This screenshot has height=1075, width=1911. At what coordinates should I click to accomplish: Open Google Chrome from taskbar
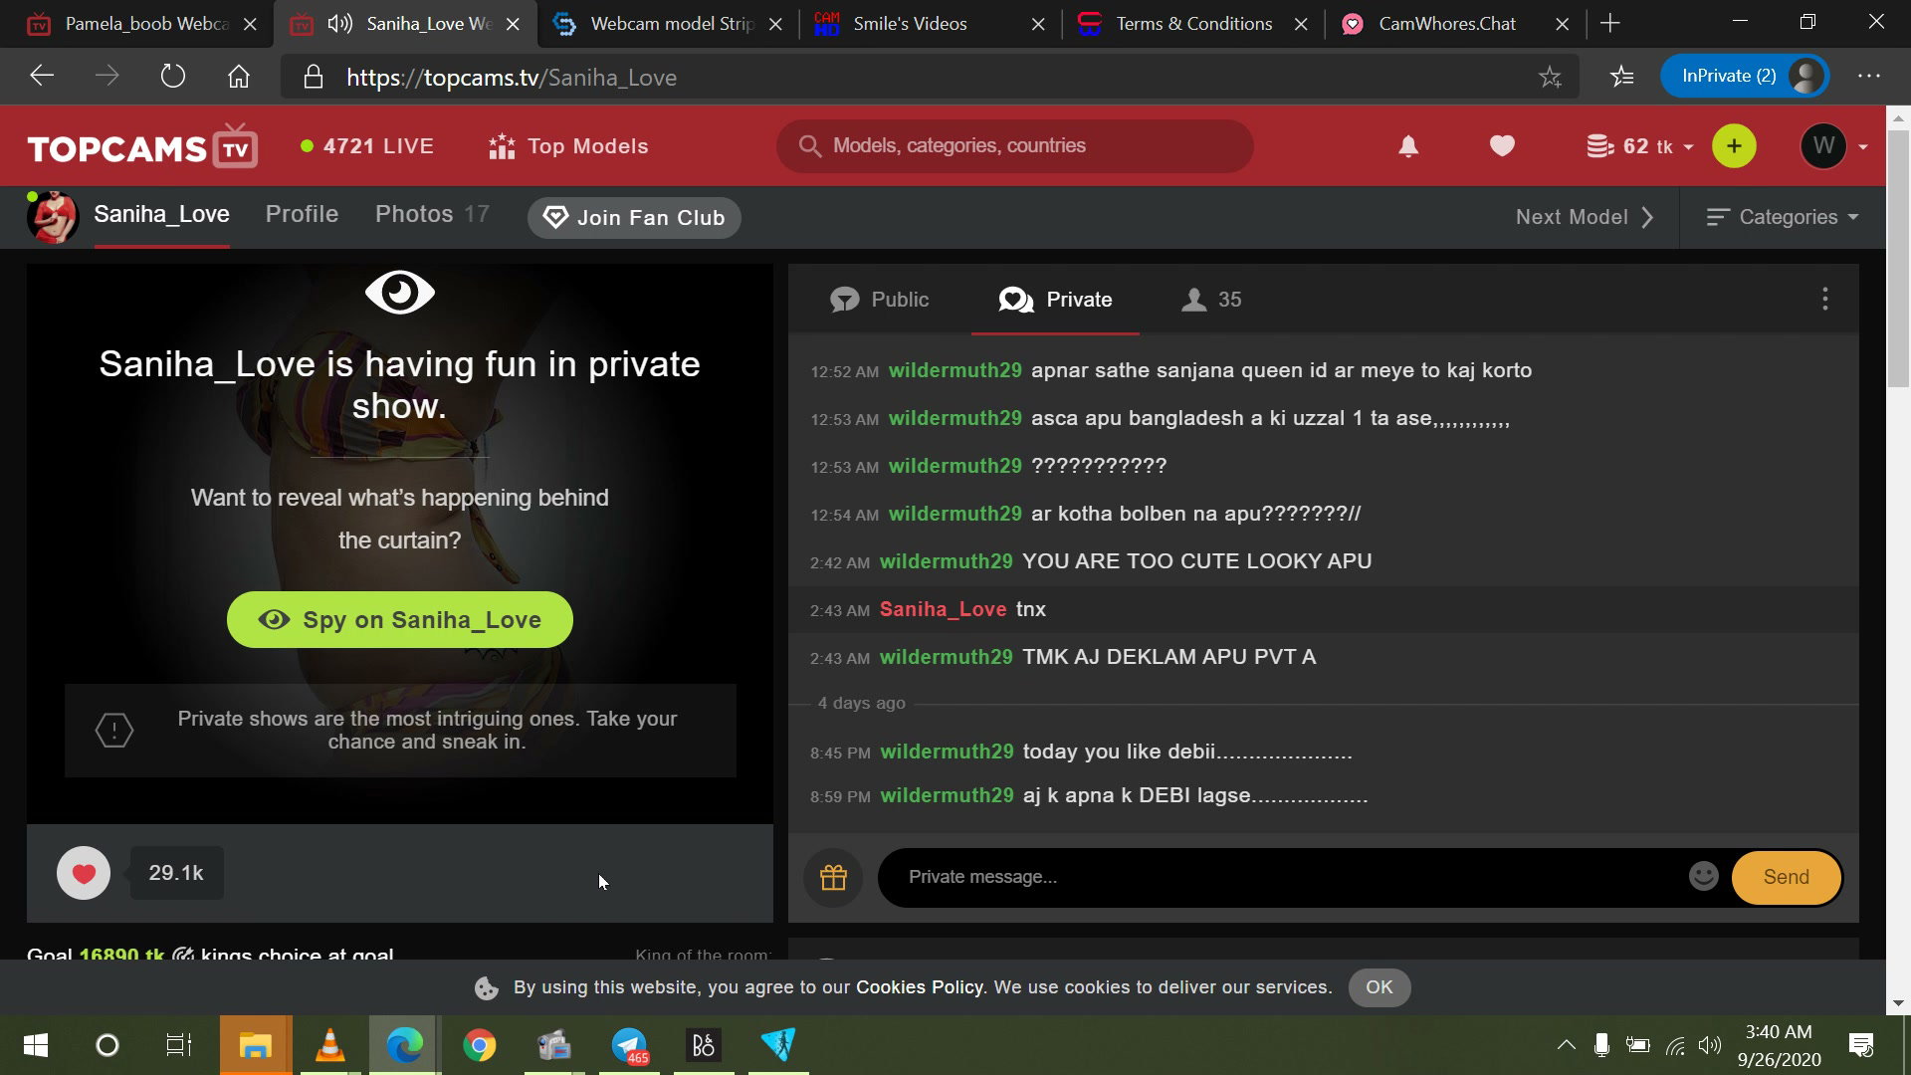click(480, 1045)
